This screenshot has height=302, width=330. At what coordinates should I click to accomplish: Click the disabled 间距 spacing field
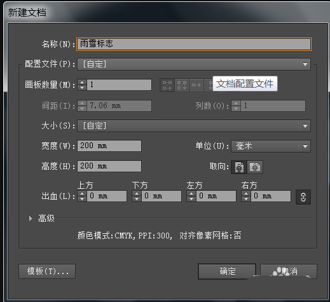pos(119,106)
